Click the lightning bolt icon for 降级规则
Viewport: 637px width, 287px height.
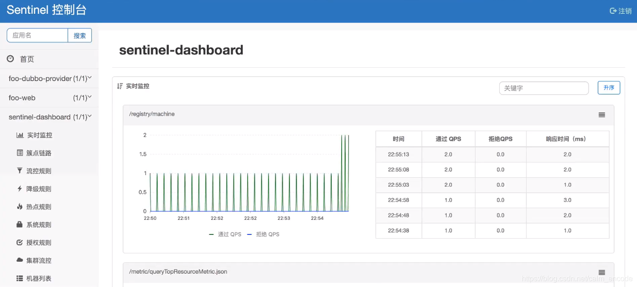coord(20,189)
